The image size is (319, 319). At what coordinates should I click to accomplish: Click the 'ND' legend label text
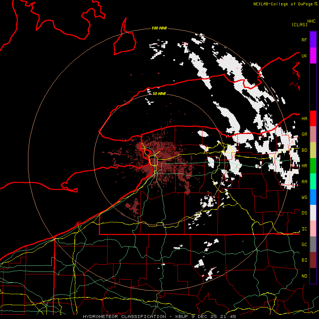coord(304,276)
